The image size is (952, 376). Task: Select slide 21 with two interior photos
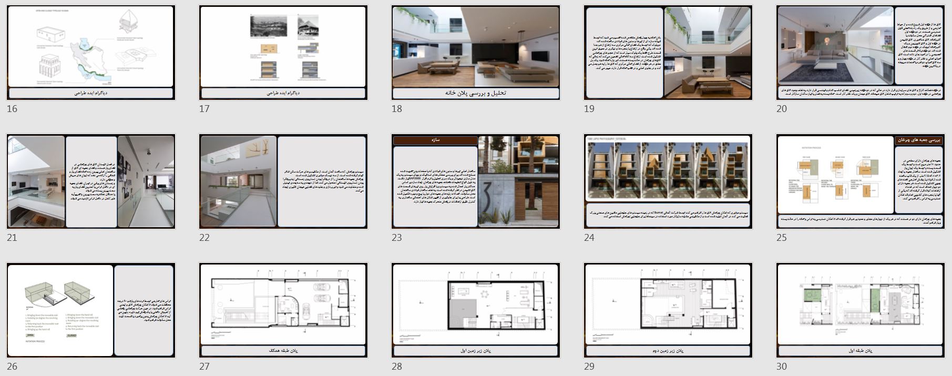90,181
